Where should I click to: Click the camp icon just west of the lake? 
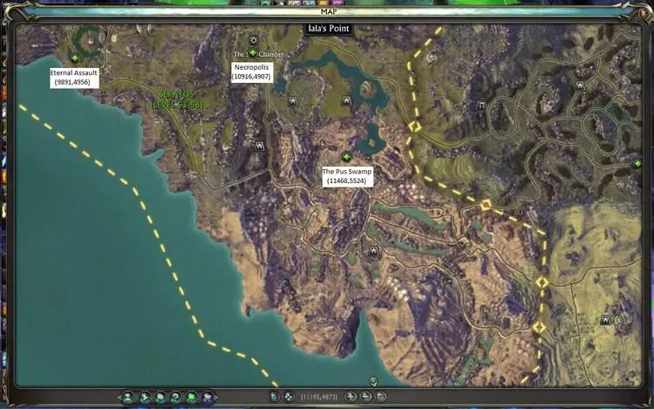pos(292,101)
